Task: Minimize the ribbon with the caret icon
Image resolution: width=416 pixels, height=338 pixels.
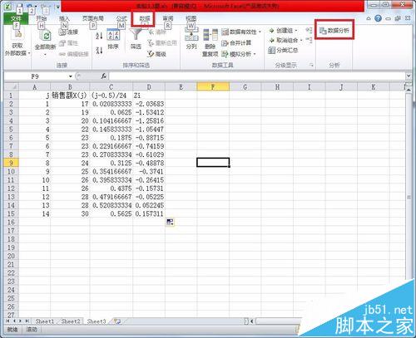Action: 369,18
